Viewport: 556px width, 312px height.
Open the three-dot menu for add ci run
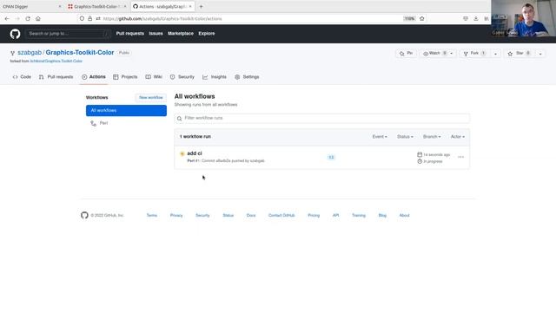tap(460, 157)
